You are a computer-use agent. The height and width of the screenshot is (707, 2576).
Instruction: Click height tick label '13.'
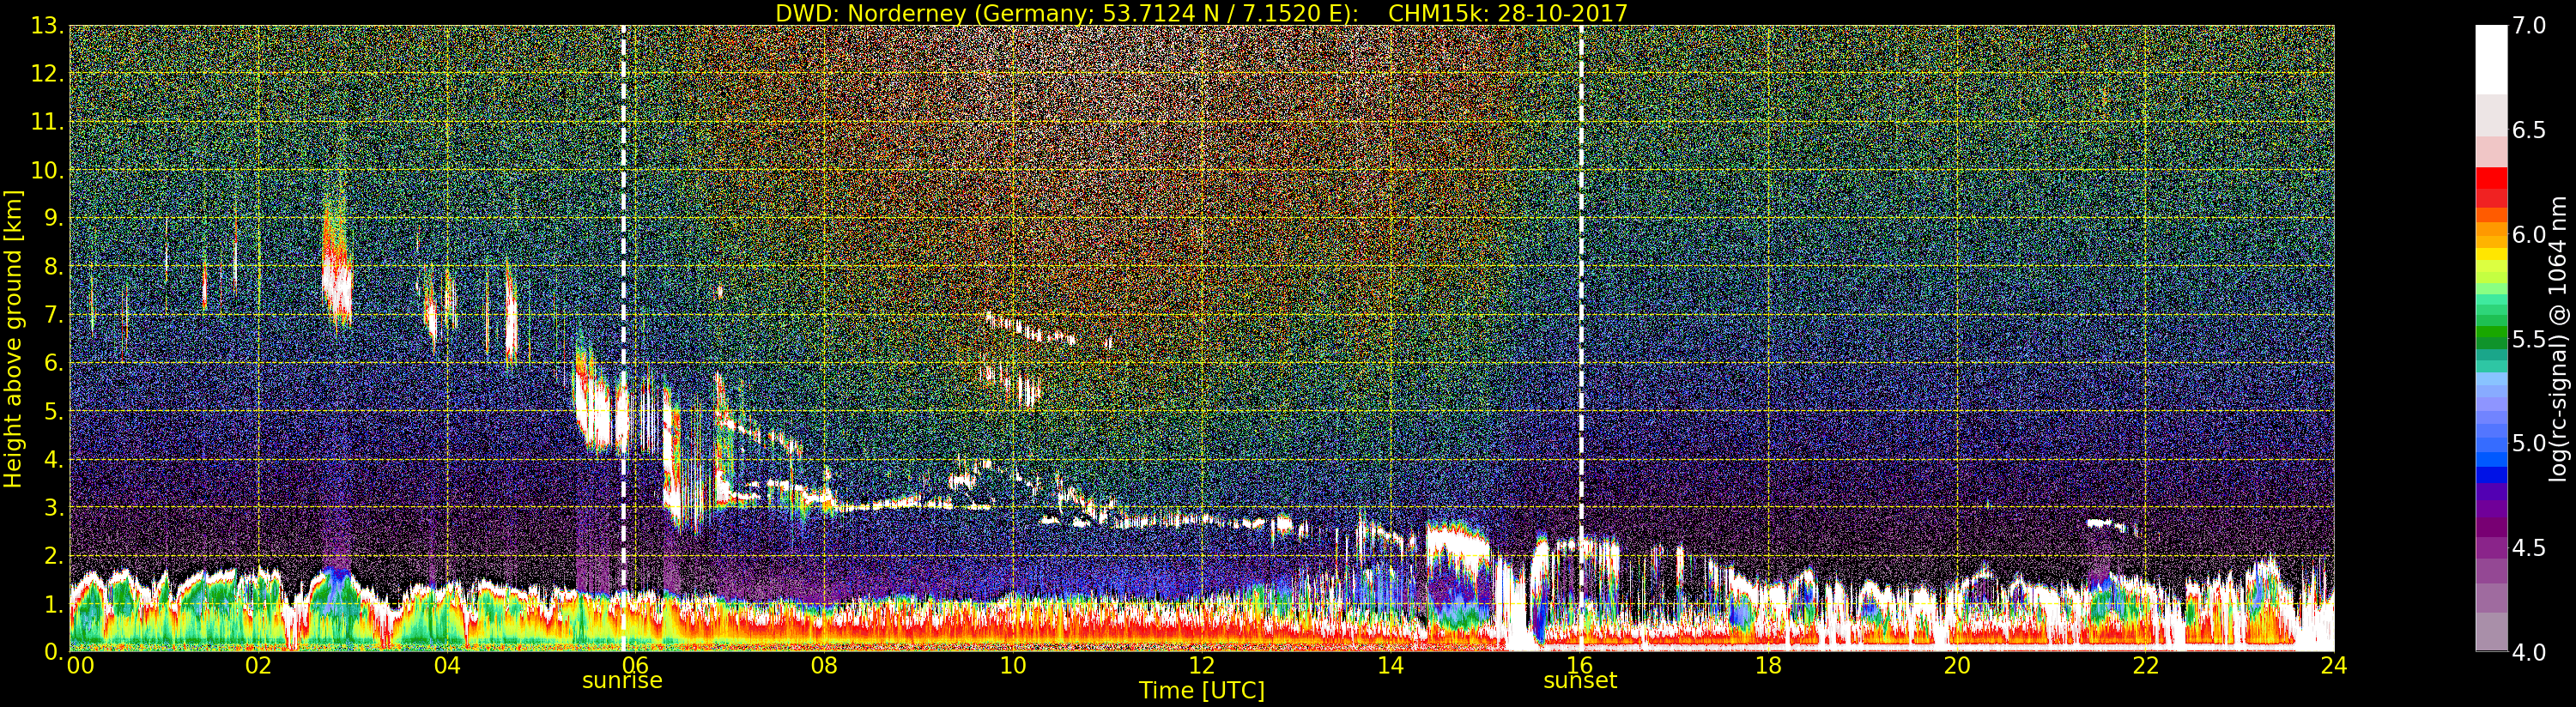(47, 25)
